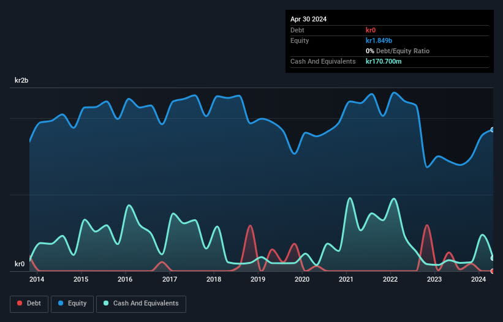
Task: Click the 2018 x-axis label
Action: click(214, 279)
